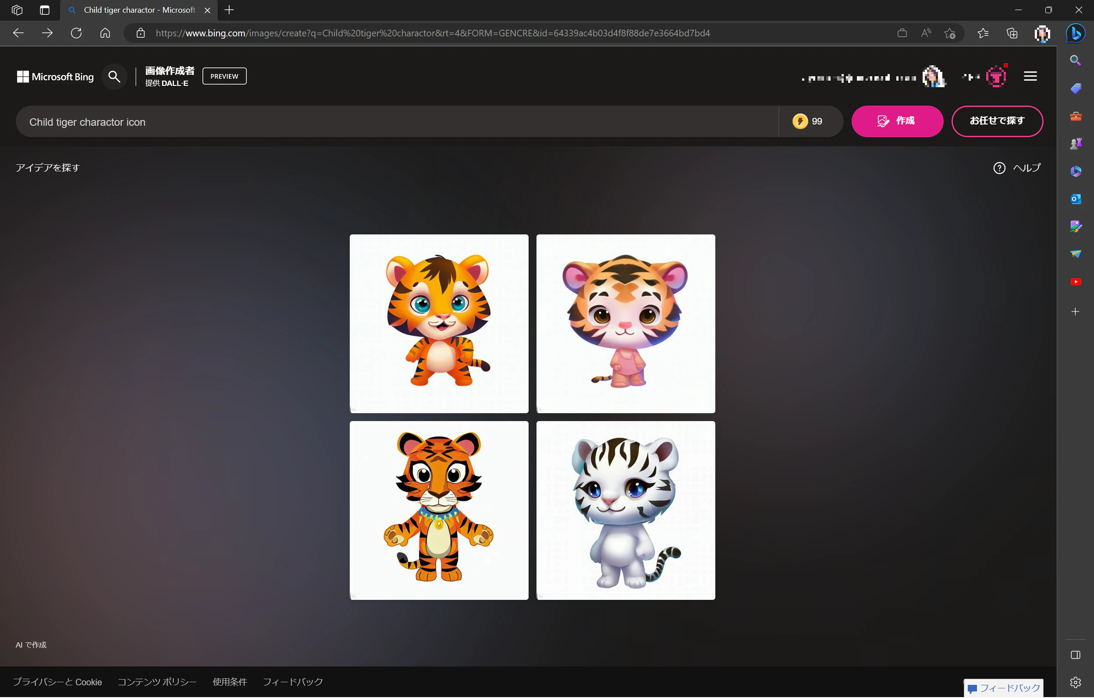Add a new sidebar app with plus
Screen dimensions: 1094x698
click(x=1075, y=312)
